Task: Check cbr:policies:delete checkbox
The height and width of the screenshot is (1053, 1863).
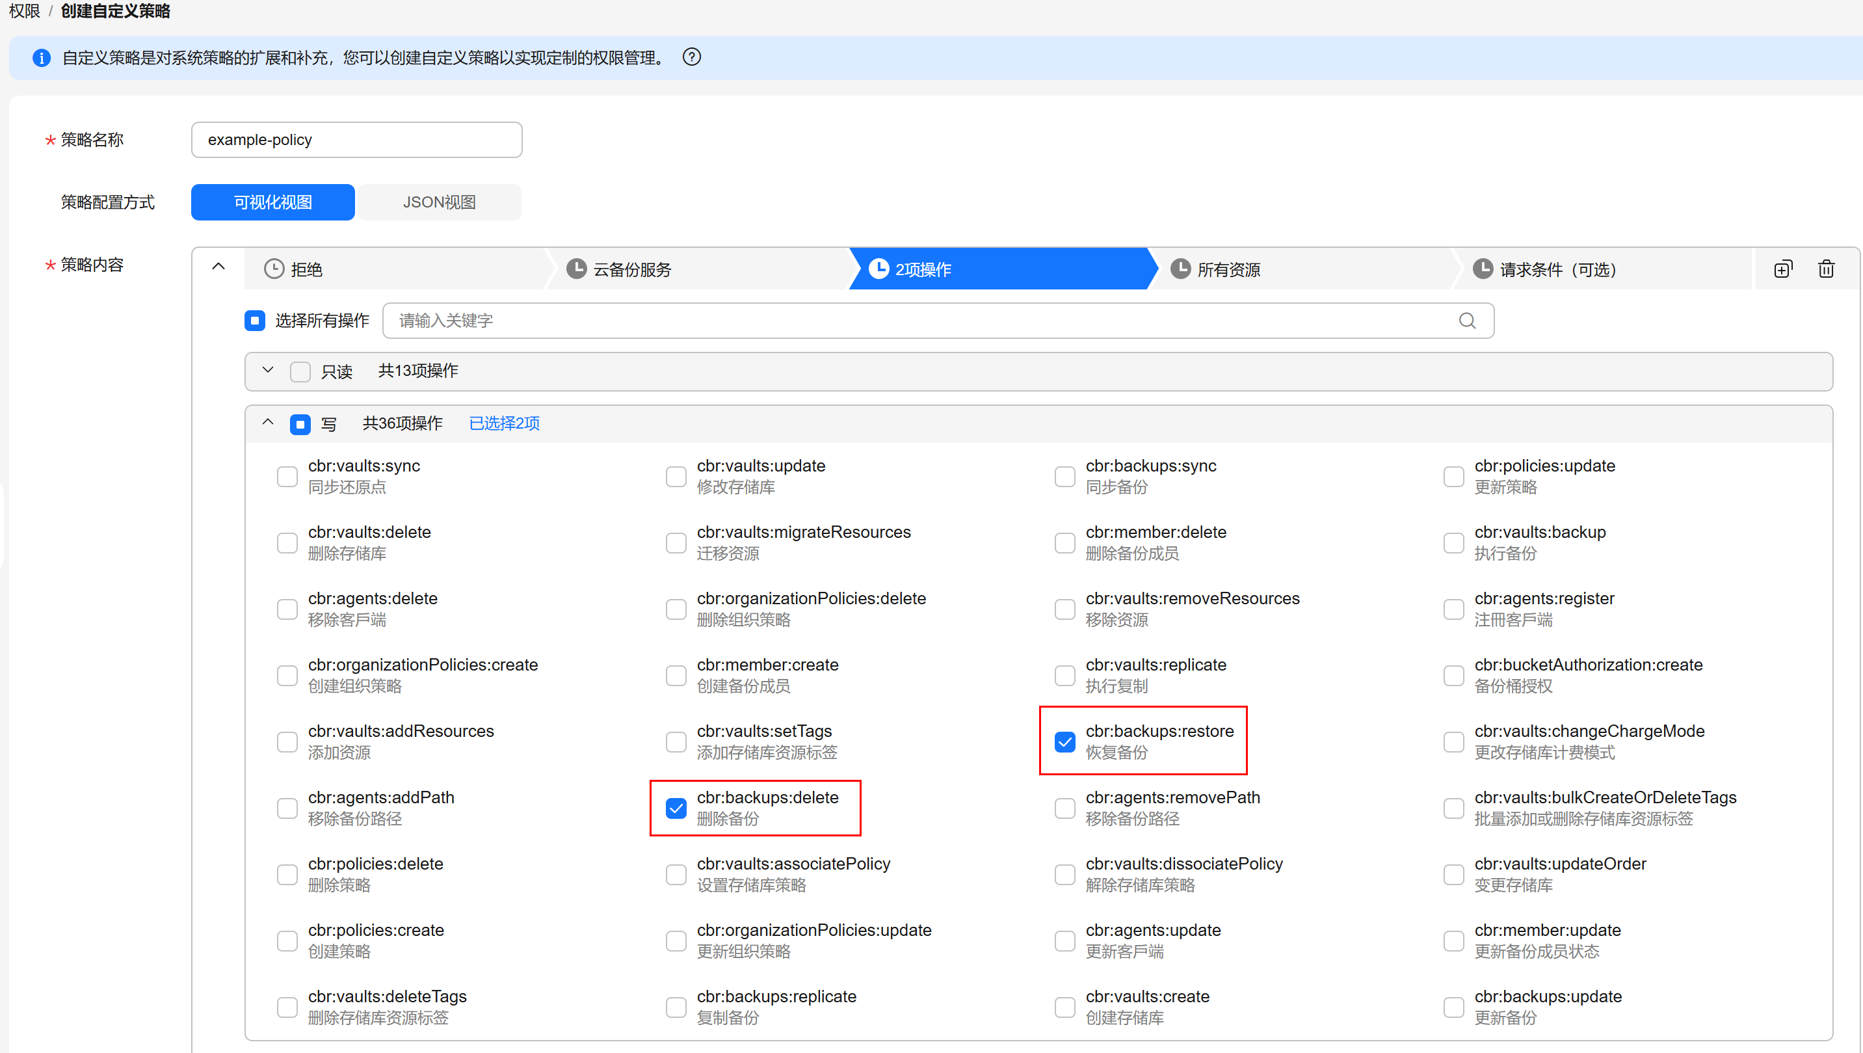Action: (287, 875)
